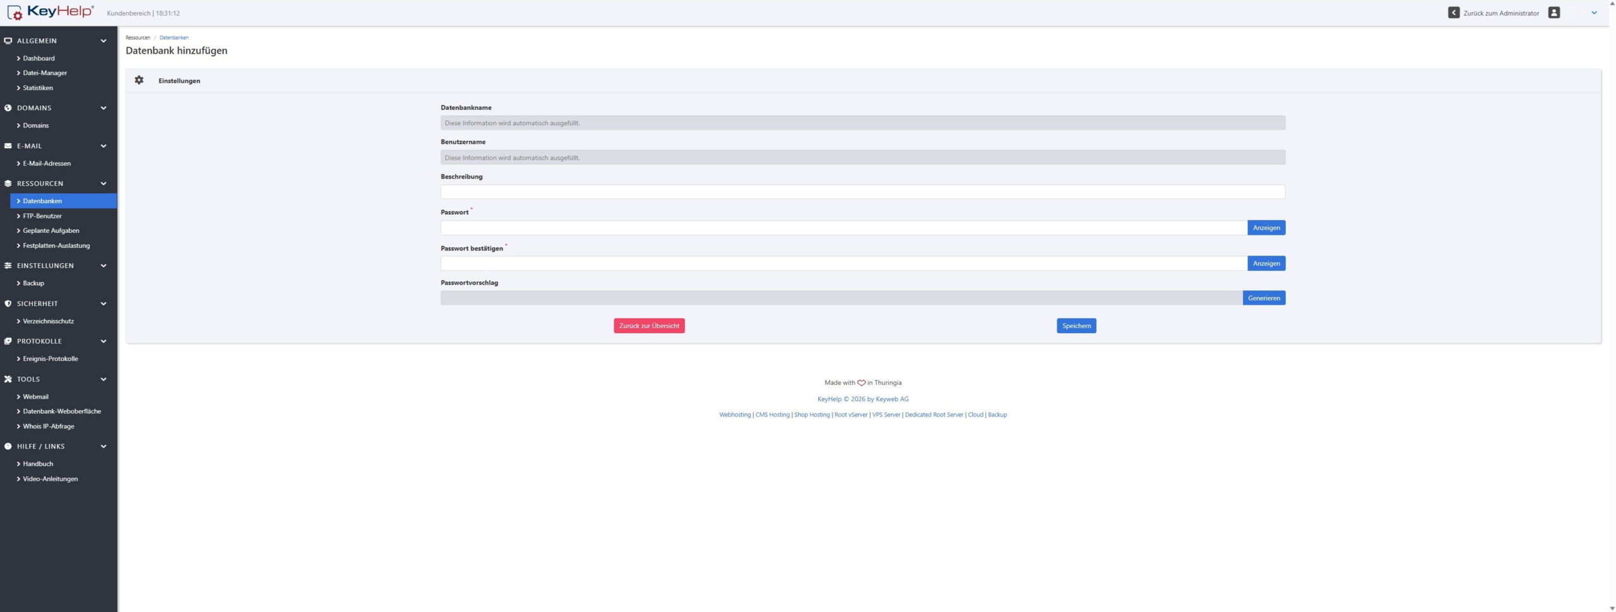
Task: Go to Domains sidebar entry
Action: coord(35,126)
